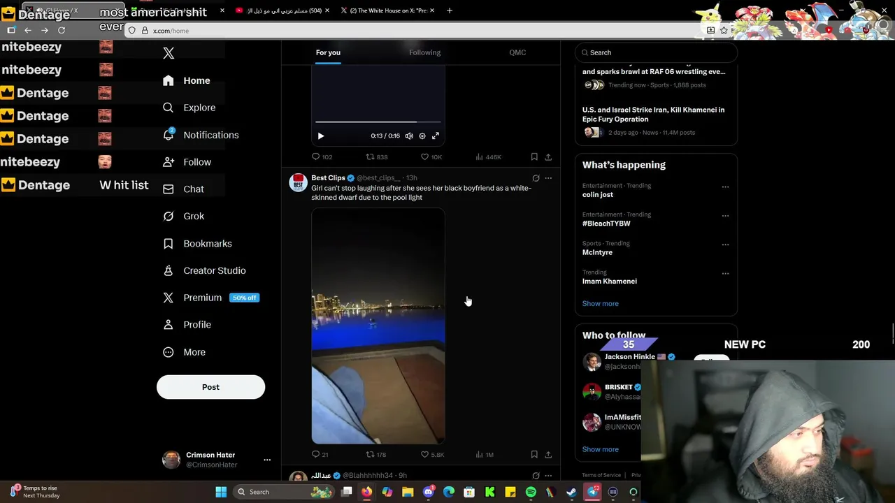Open Explore search icon in sidebar
The image size is (895, 503).
(168, 108)
